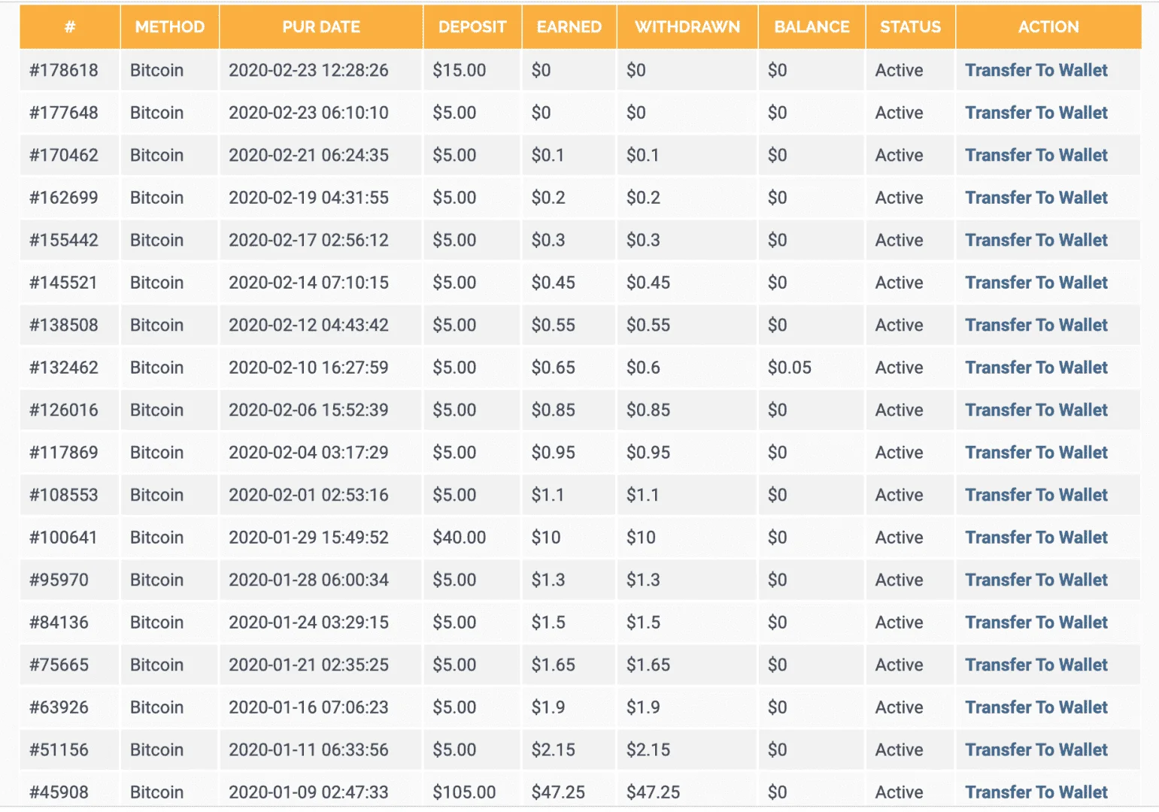Click the BALANCE column header
Screen dimensions: 1159x812
pyautogui.click(x=812, y=27)
